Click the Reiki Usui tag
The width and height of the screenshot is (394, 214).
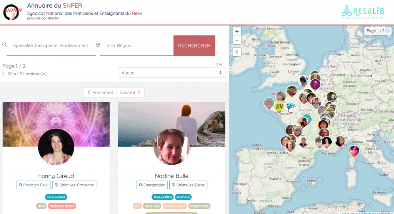[152, 206]
